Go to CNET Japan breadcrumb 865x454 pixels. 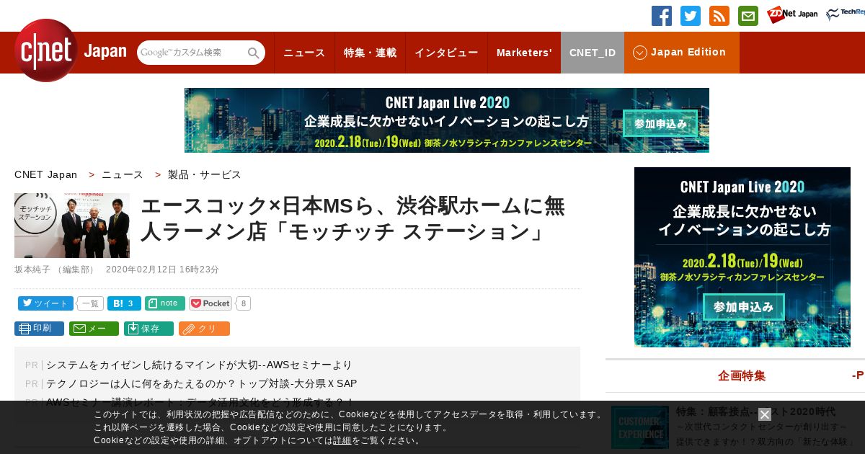(45, 174)
